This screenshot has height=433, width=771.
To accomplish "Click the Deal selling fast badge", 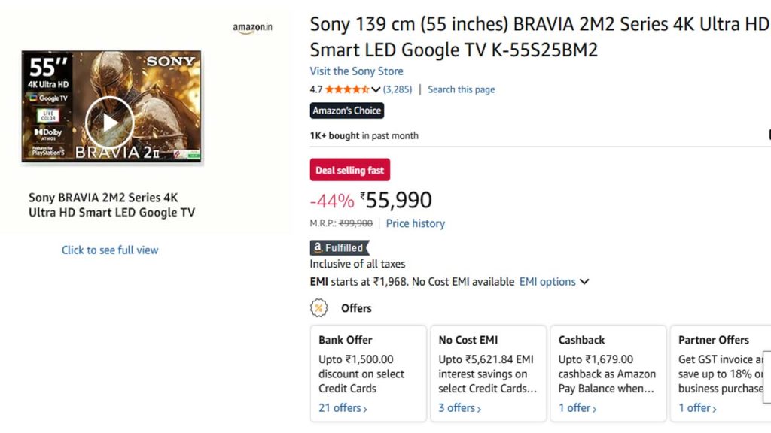I will 349,170.
